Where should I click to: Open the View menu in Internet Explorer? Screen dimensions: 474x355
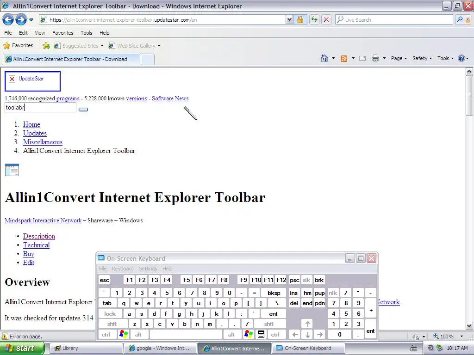pyautogui.click(x=40, y=33)
